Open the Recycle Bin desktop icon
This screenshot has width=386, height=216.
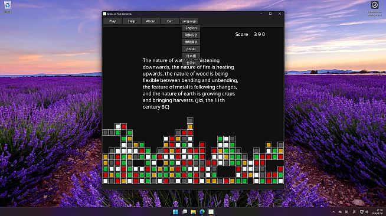8,6
